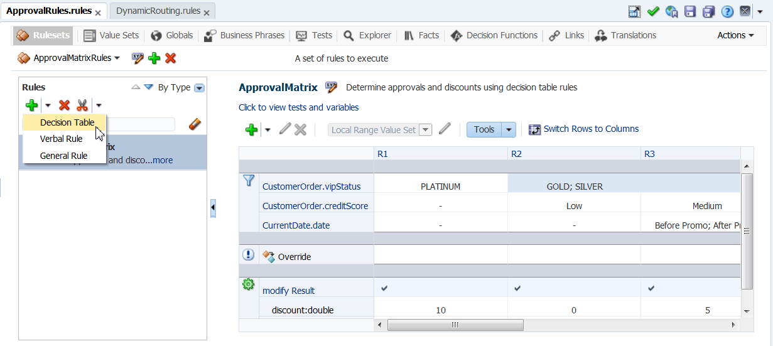Click the blue move rule down triangle
This screenshot has width=773, height=346.
148,87
